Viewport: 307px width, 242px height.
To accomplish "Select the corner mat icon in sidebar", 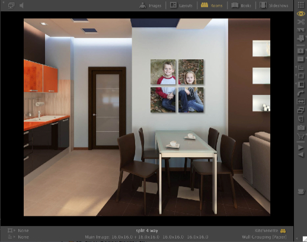I will (x=301, y=68).
